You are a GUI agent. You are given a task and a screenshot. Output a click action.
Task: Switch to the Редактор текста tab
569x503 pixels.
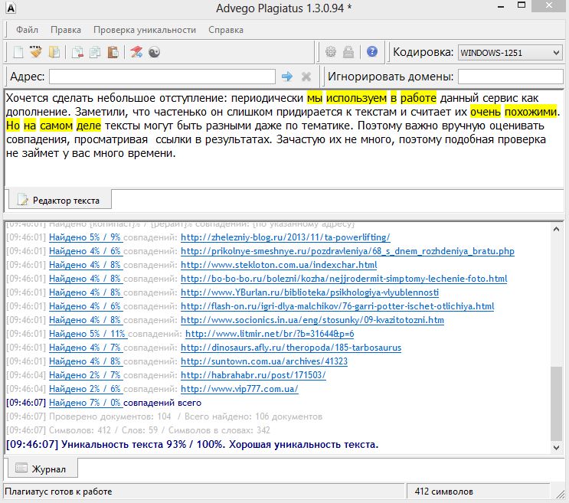coord(58,200)
